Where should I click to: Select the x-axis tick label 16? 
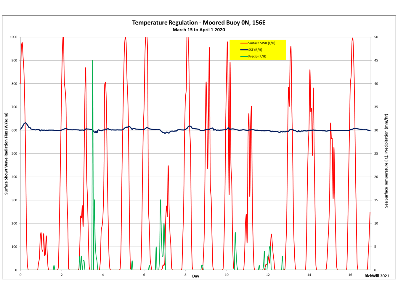(350, 275)
